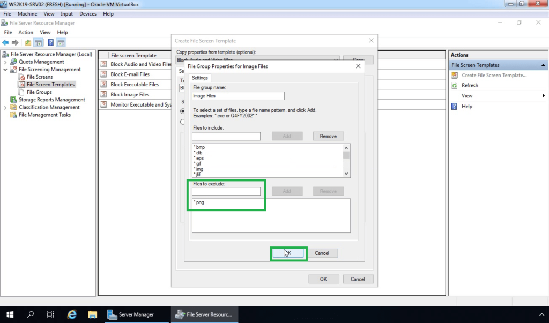Open File Explorer from taskbar
The width and height of the screenshot is (549, 323).
point(92,314)
